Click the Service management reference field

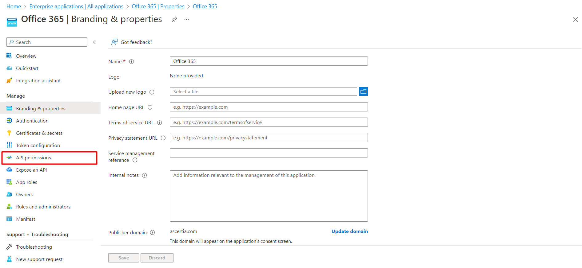point(269,153)
